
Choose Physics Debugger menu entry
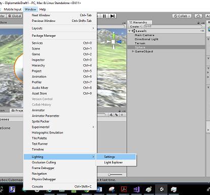click(x=60, y=179)
